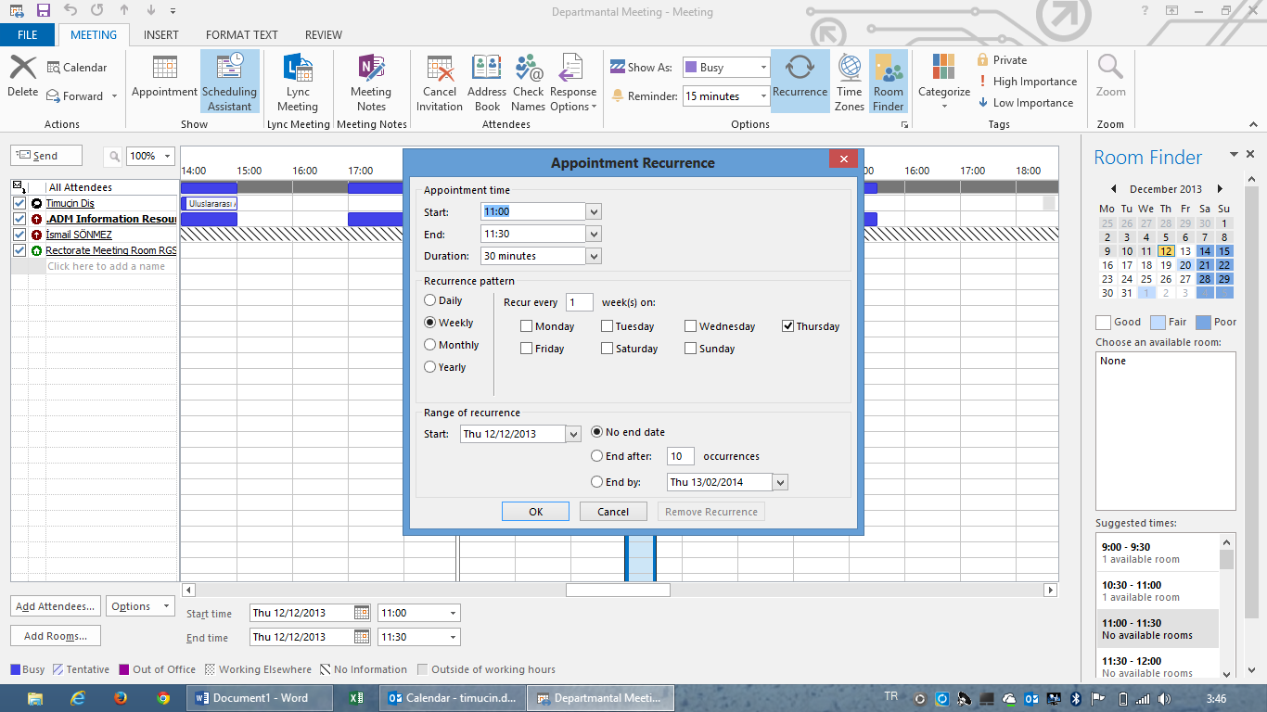Open the Show As Busy dropdown
This screenshot has height=712, width=1267.
click(763, 68)
